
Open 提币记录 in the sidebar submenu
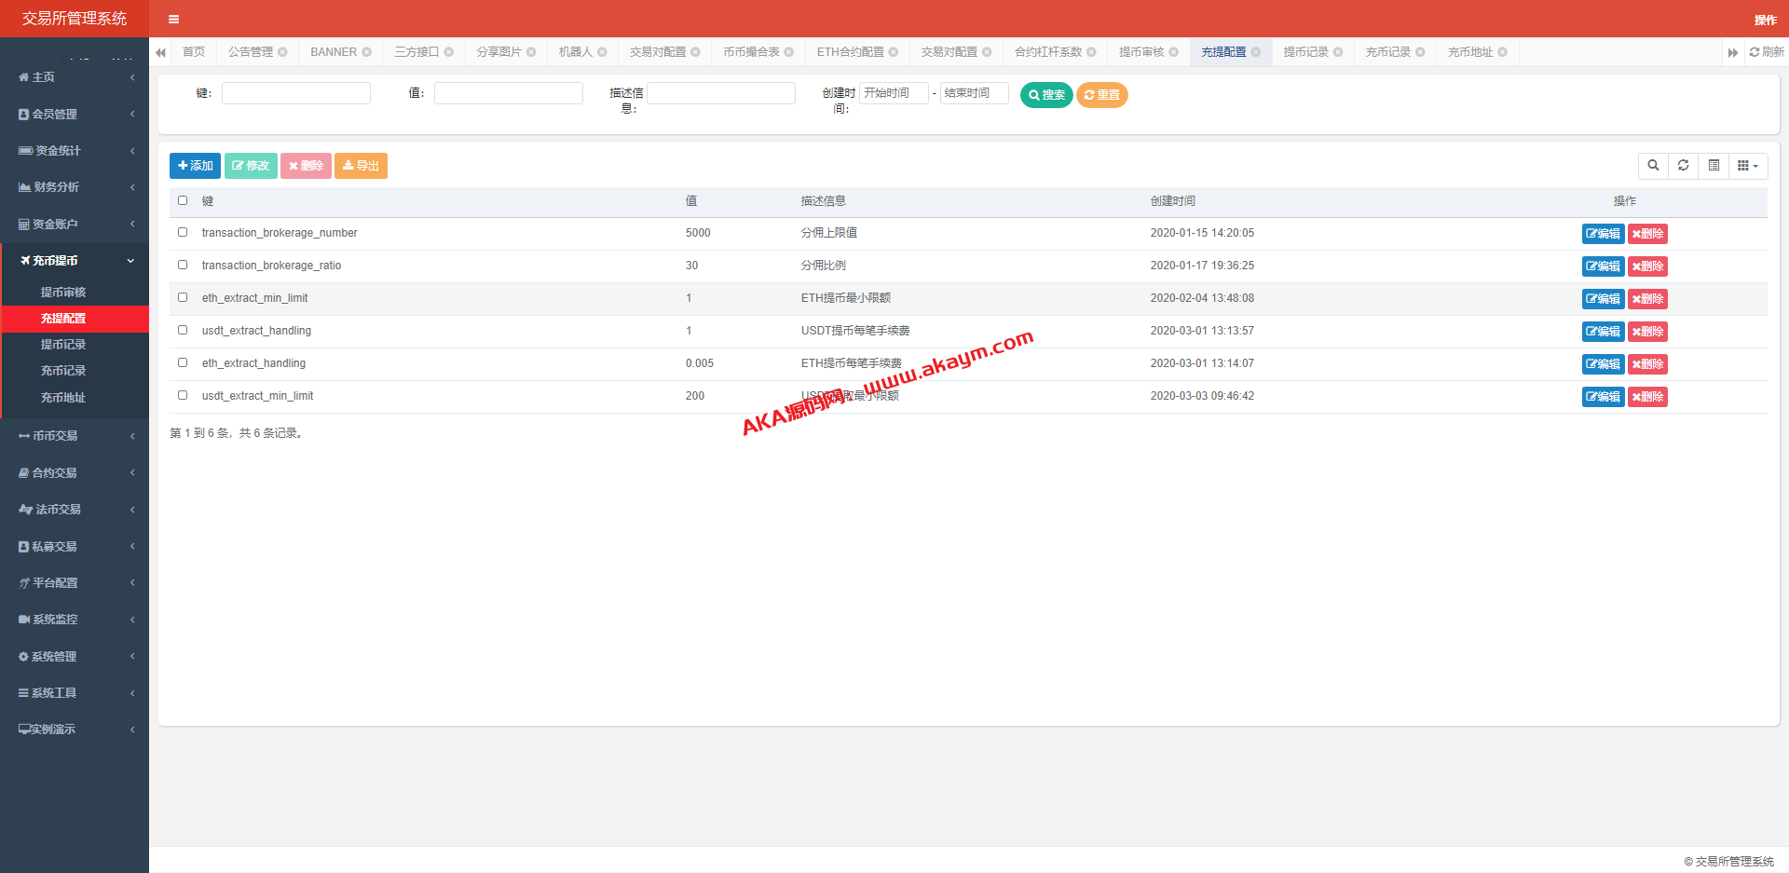coord(63,345)
